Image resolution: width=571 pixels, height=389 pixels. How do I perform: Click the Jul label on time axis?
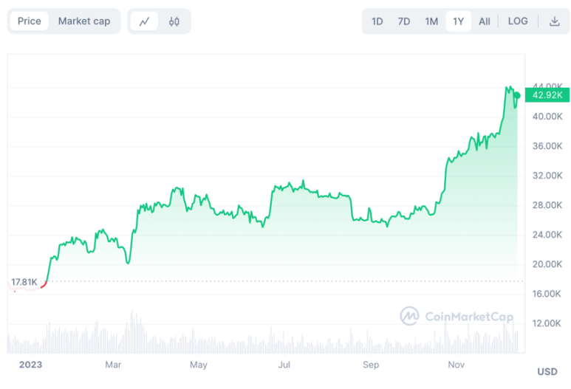click(x=284, y=365)
